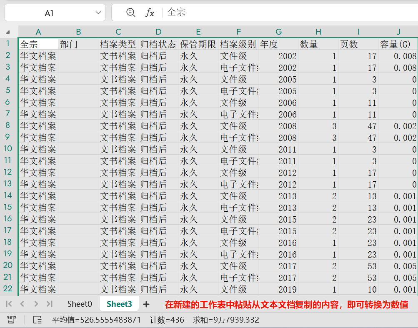This screenshot has width=418, height=328.
Task: Click the reading layout icon in status bar
Action: [x=37, y=320]
